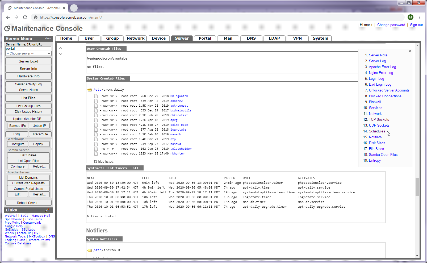This screenshot has width=427, height=263.
Task: Open the /etc/incron.d folder icon
Action: 90,250
